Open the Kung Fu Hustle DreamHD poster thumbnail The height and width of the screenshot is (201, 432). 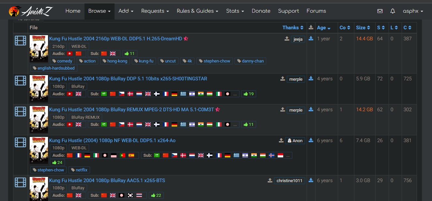coord(39,49)
